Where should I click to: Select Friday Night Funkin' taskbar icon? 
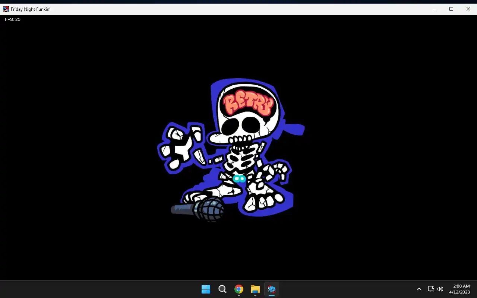[x=272, y=289]
